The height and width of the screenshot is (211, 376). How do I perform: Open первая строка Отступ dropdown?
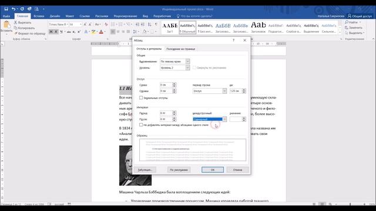[x=224, y=91]
